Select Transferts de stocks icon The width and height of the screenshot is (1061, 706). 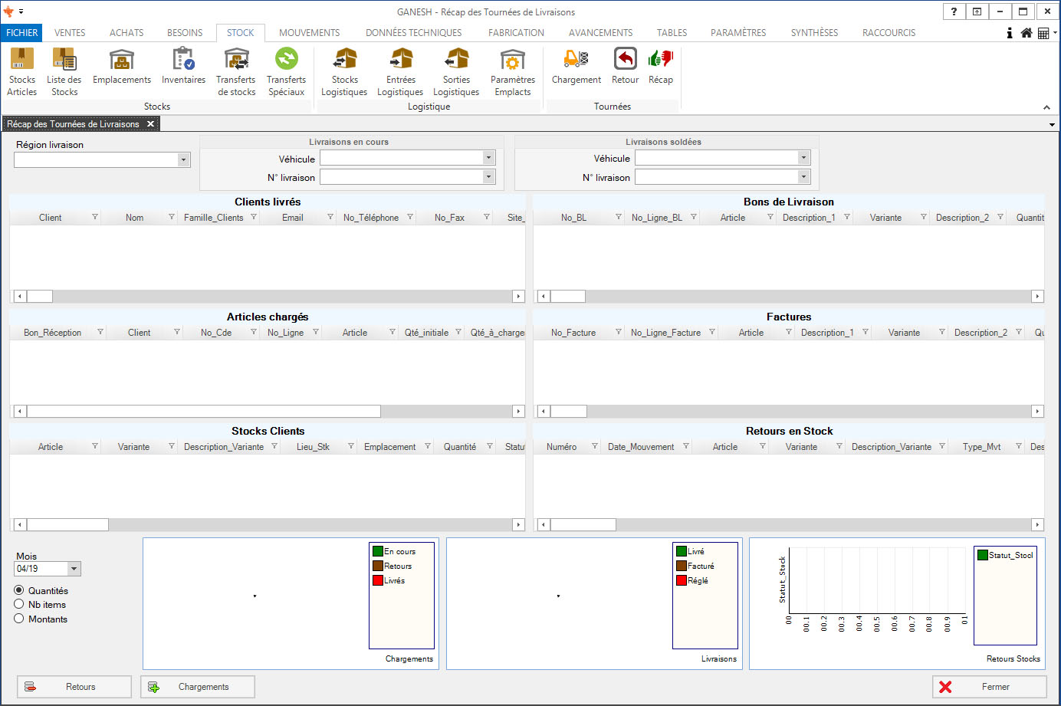tap(236, 60)
